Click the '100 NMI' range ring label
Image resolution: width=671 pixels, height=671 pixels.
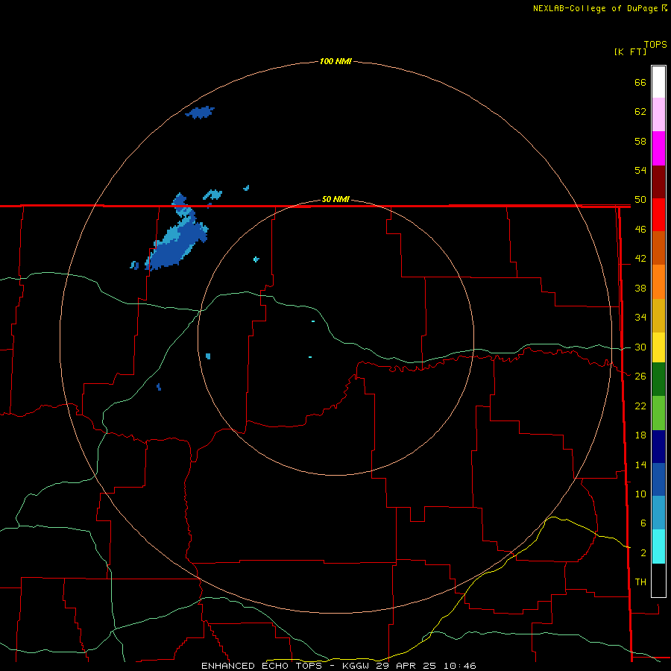(x=335, y=62)
